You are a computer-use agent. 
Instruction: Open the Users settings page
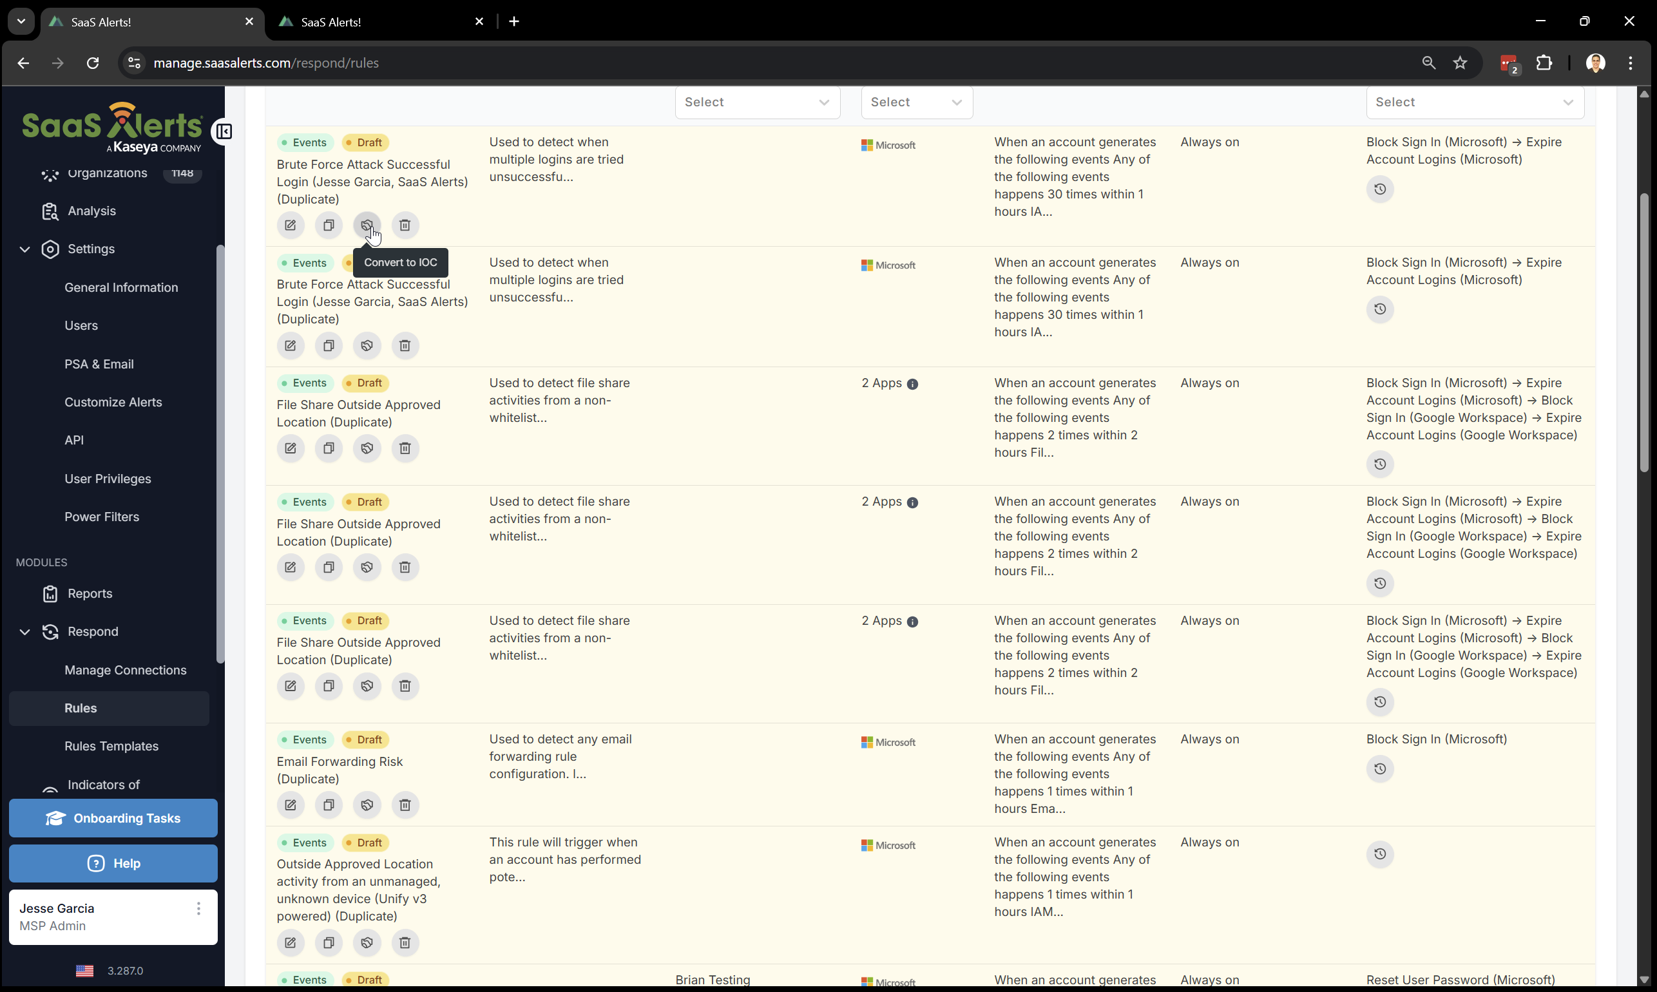(x=81, y=325)
